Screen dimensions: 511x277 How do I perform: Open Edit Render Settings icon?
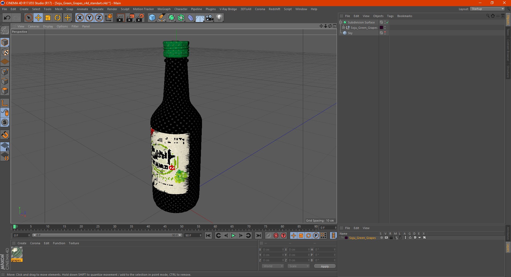click(x=140, y=18)
